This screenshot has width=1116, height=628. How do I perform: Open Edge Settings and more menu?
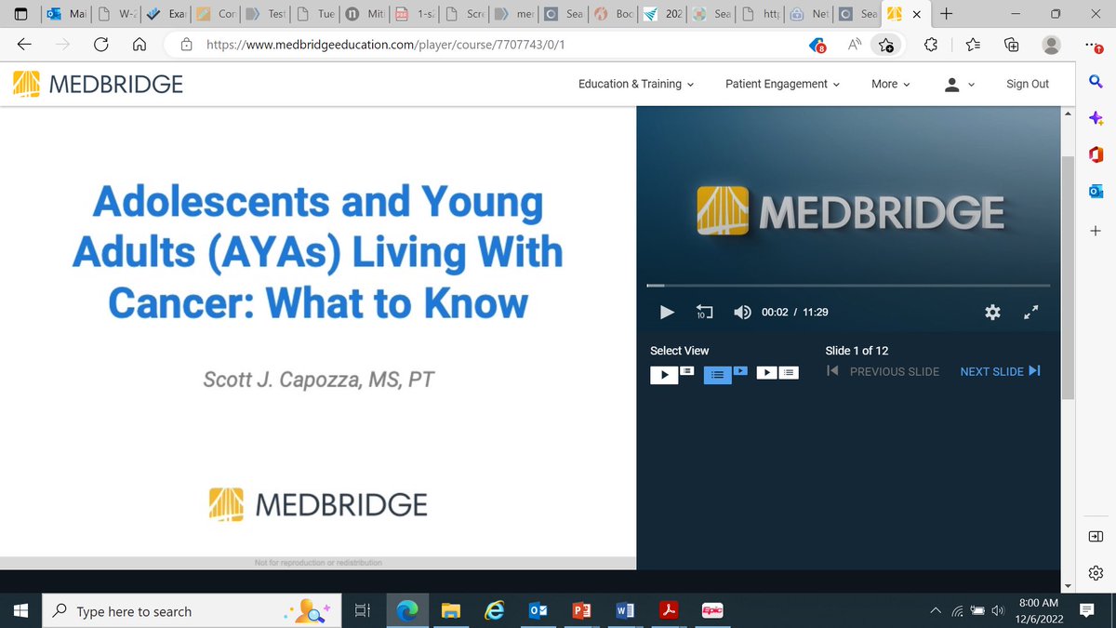pos(1096,45)
